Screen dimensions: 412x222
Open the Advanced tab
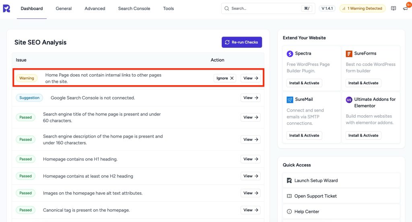click(95, 8)
